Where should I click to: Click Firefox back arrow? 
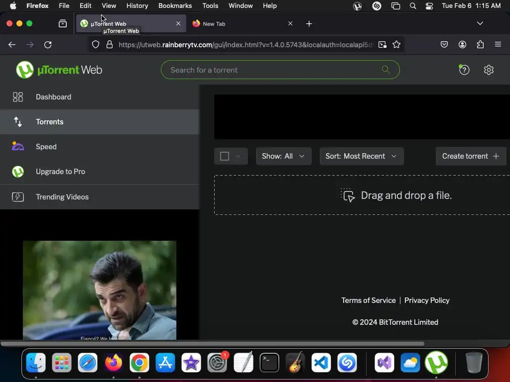point(12,44)
